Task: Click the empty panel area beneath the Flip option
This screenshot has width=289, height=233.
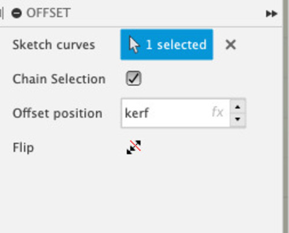Action: click(x=142, y=195)
